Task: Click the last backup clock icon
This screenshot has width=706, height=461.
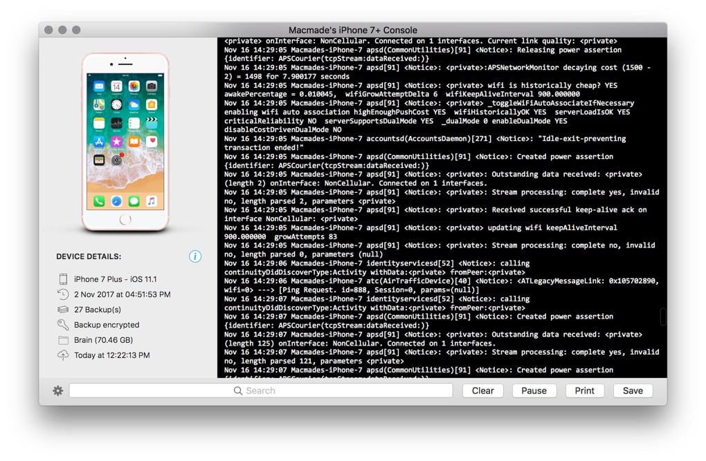Action: 63,294
